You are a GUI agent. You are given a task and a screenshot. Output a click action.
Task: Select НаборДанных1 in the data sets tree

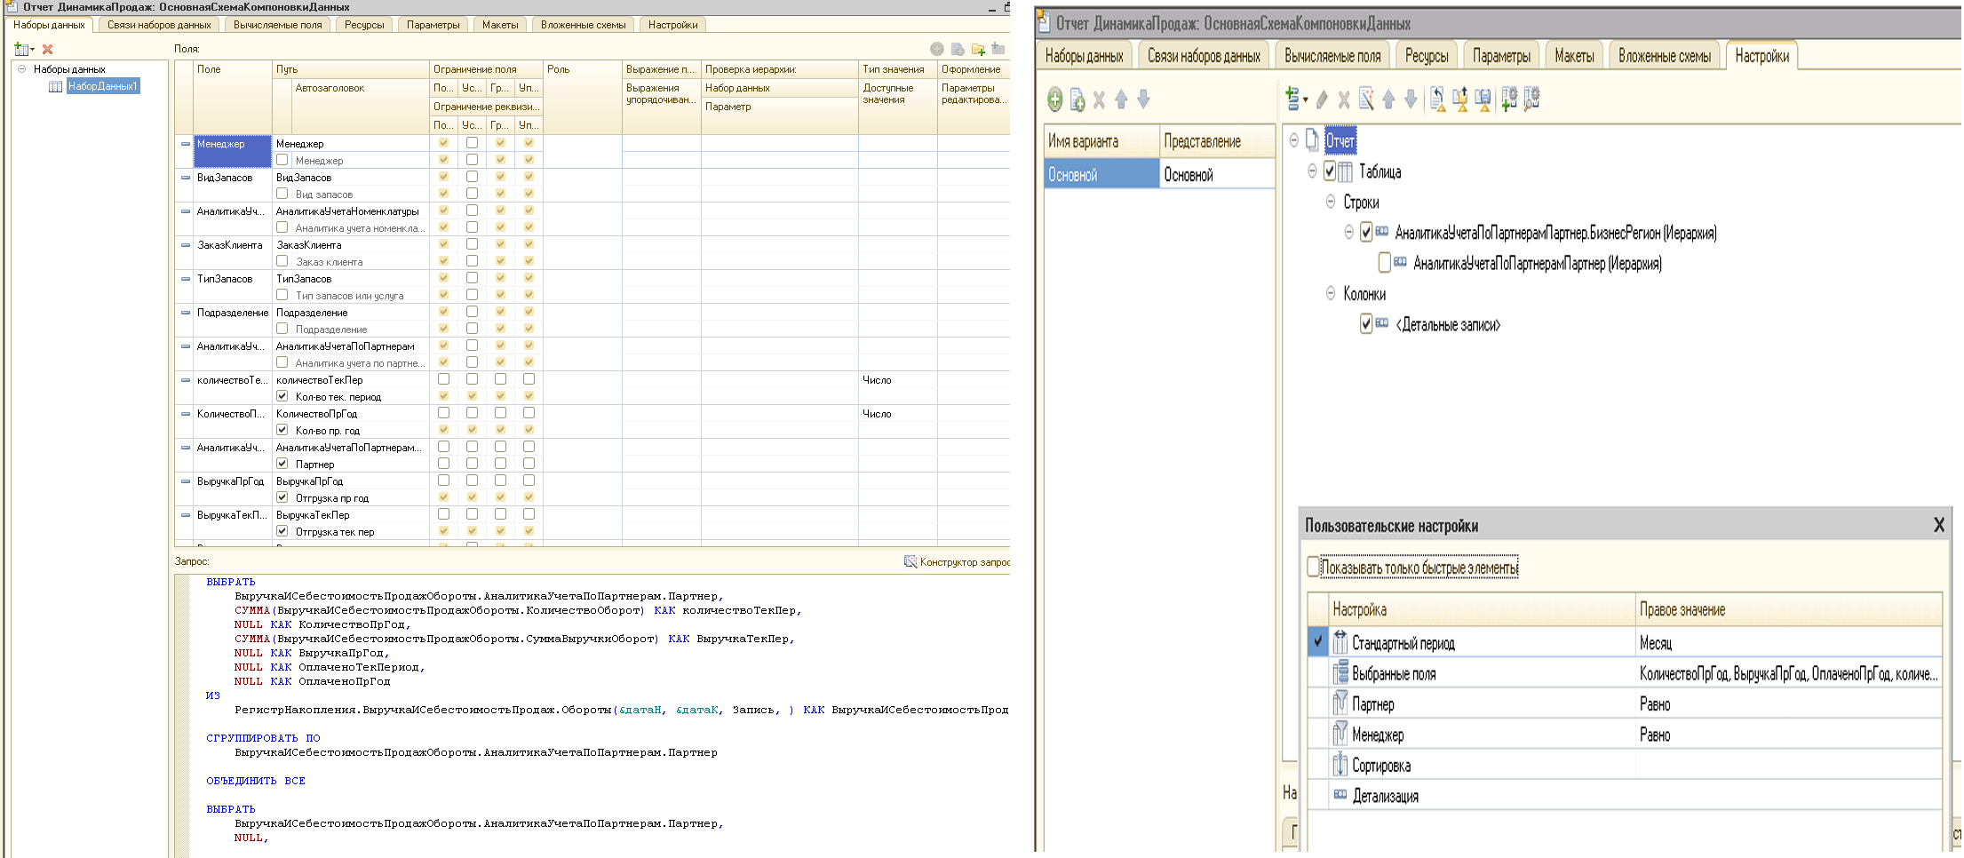click(x=102, y=86)
